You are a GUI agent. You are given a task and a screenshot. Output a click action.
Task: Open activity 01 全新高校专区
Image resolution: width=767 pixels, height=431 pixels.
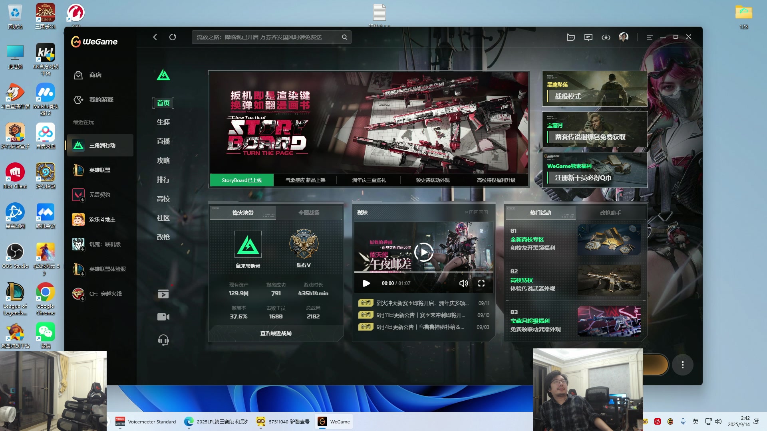(575, 239)
